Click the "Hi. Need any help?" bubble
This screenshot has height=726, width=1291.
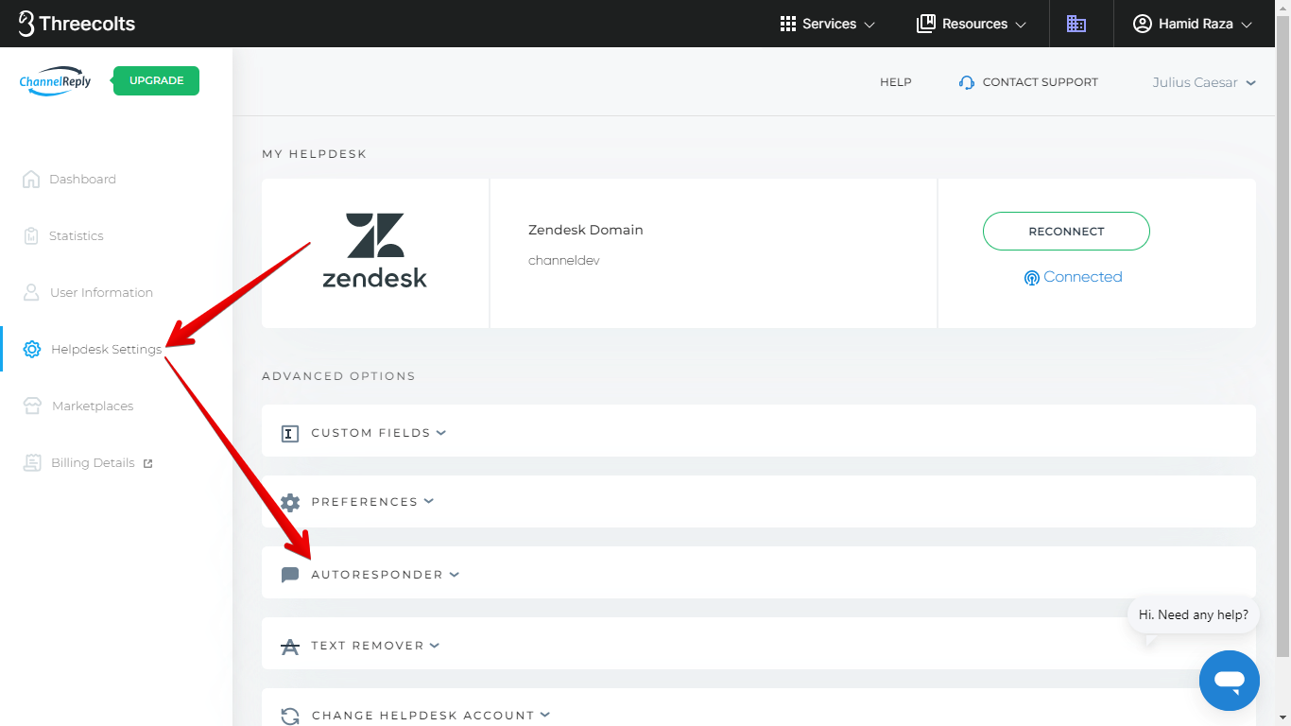pos(1193,614)
